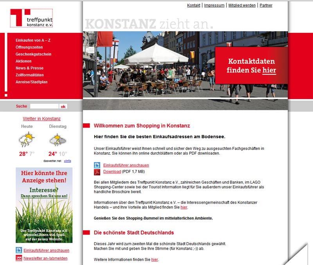Viewport: 313px width, 265px height.
Task: Click 'hier' link after Mitglied finden Sie
Action: [184, 207]
